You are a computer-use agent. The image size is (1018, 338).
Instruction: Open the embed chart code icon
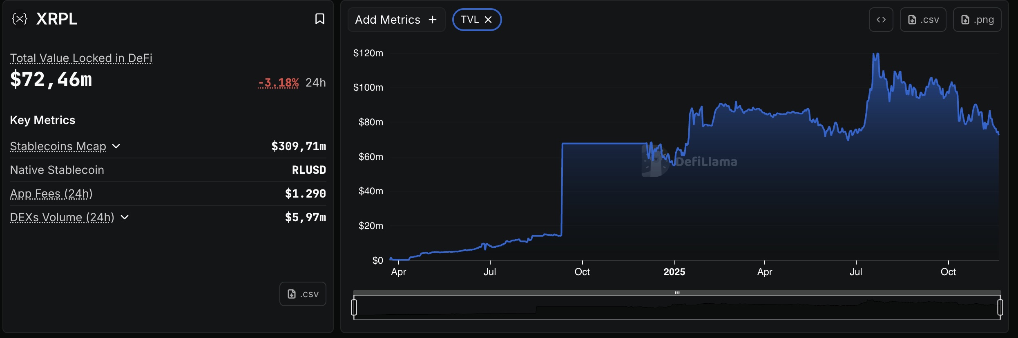click(881, 20)
